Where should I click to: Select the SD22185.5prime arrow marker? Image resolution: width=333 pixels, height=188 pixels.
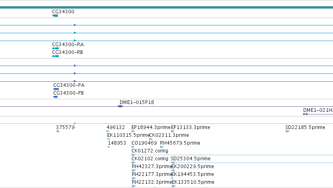(x=288, y=131)
